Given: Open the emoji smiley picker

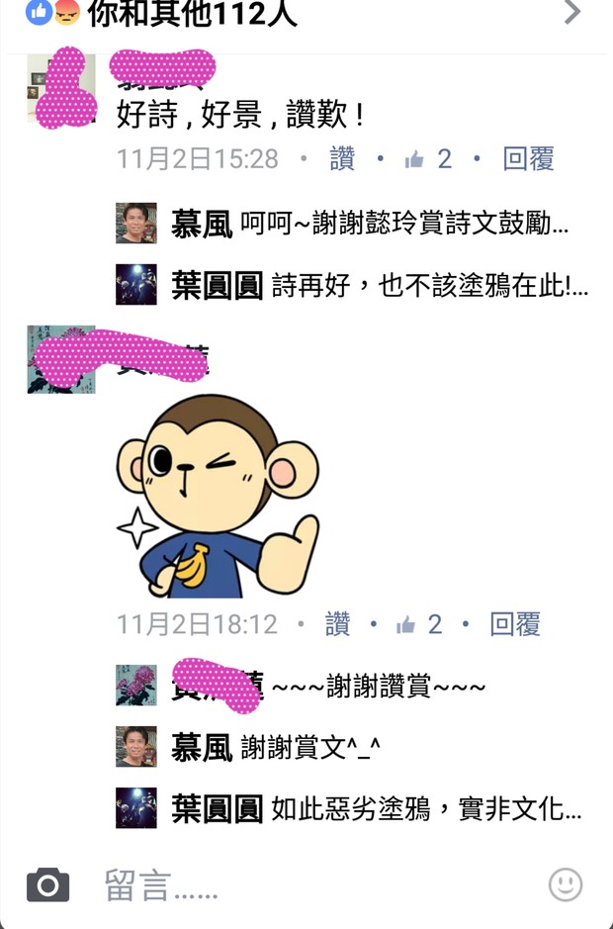Looking at the screenshot, I should click(x=565, y=884).
